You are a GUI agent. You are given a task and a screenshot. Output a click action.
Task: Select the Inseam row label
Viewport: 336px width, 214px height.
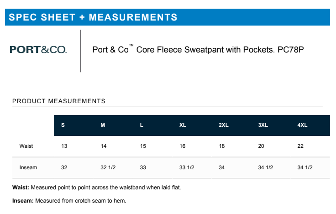point(28,167)
